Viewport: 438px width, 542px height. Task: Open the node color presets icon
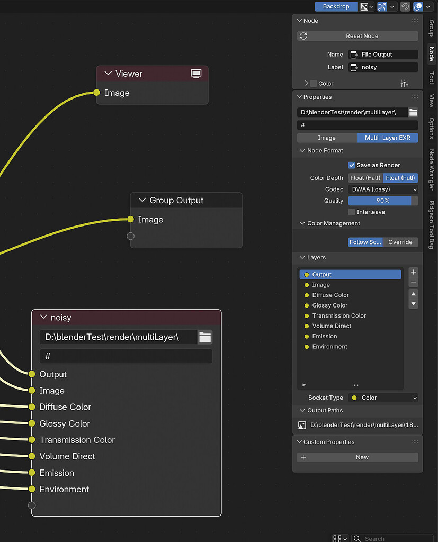point(404,83)
